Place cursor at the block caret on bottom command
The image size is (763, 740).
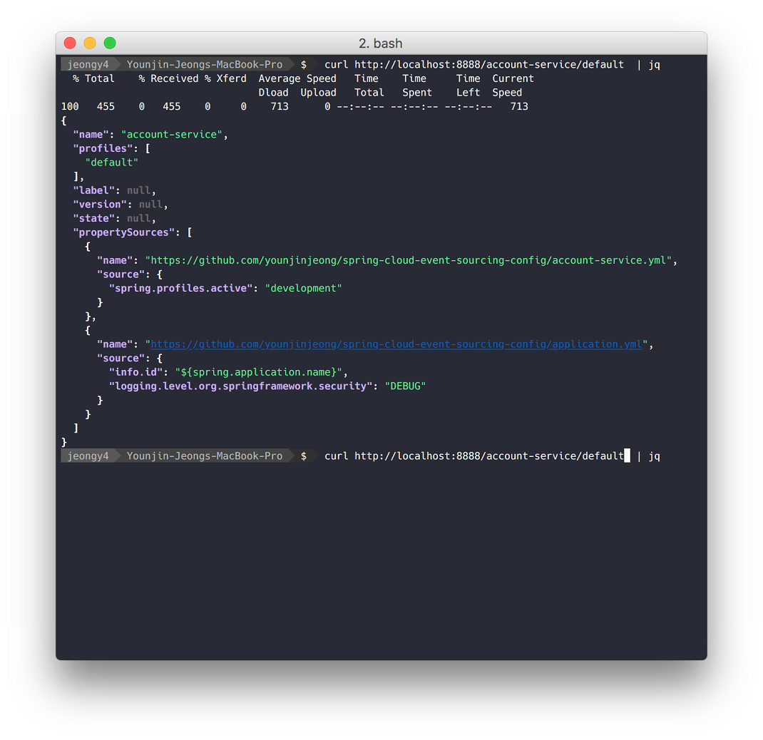tap(627, 456)
